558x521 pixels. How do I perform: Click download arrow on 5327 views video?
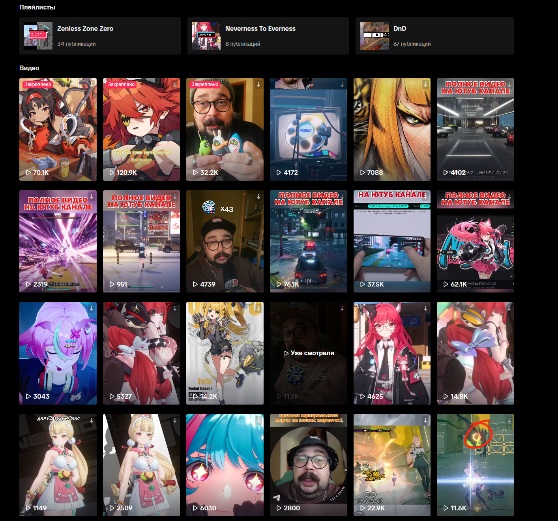[x=175, y=308]
